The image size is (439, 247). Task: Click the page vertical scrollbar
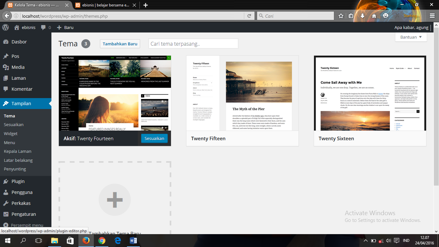(436, 106)
